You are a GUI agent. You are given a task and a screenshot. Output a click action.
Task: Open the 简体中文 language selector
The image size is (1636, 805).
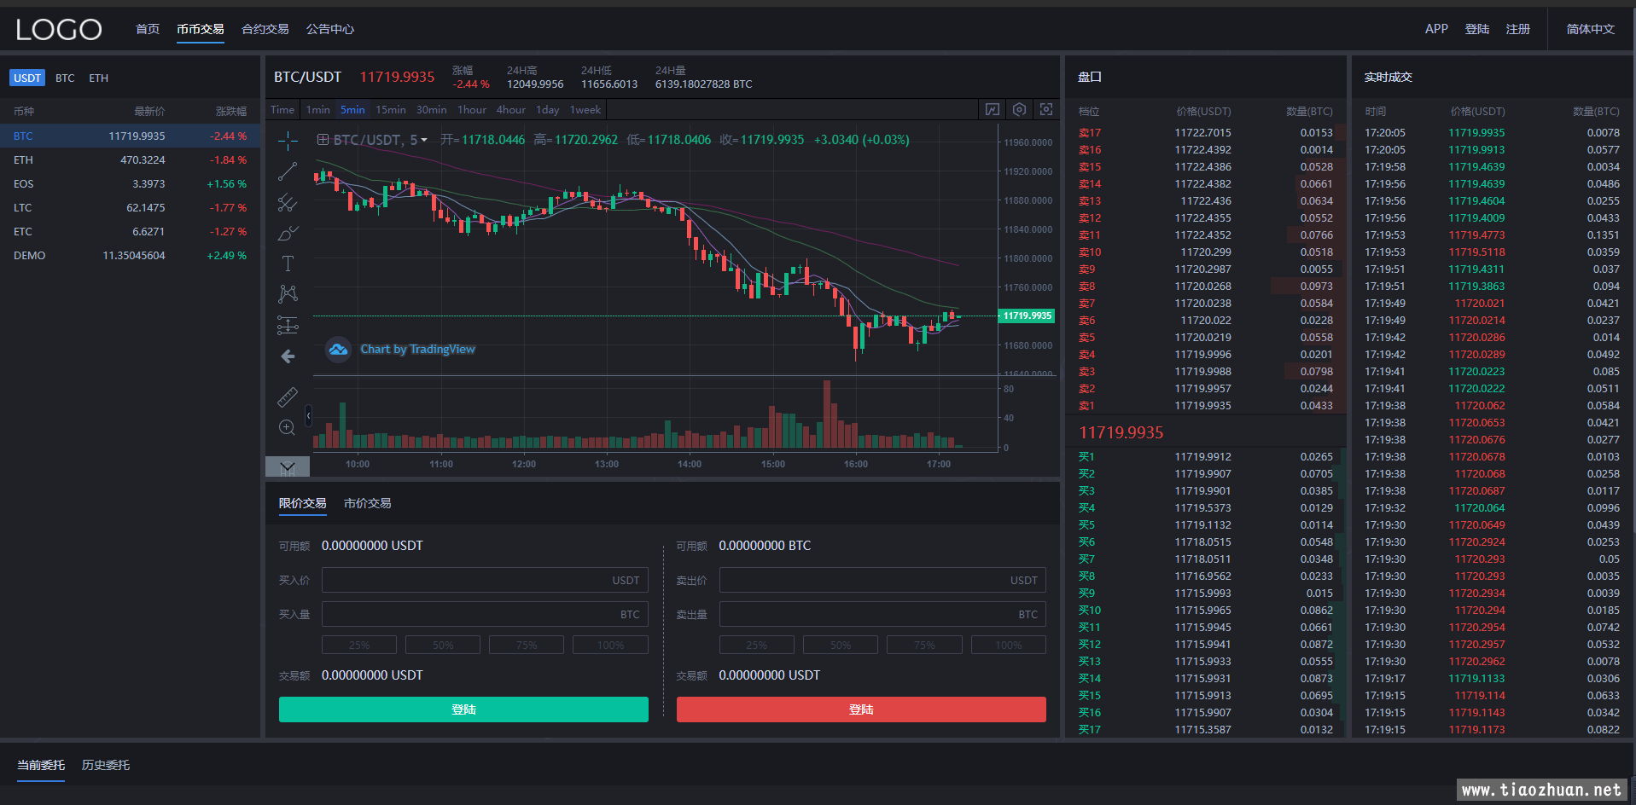pyautogui.click(x=1590, y=29)
